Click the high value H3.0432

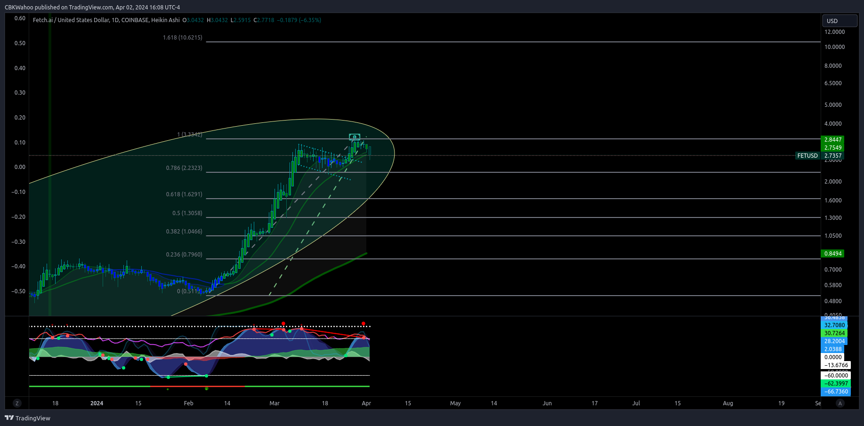217,20
